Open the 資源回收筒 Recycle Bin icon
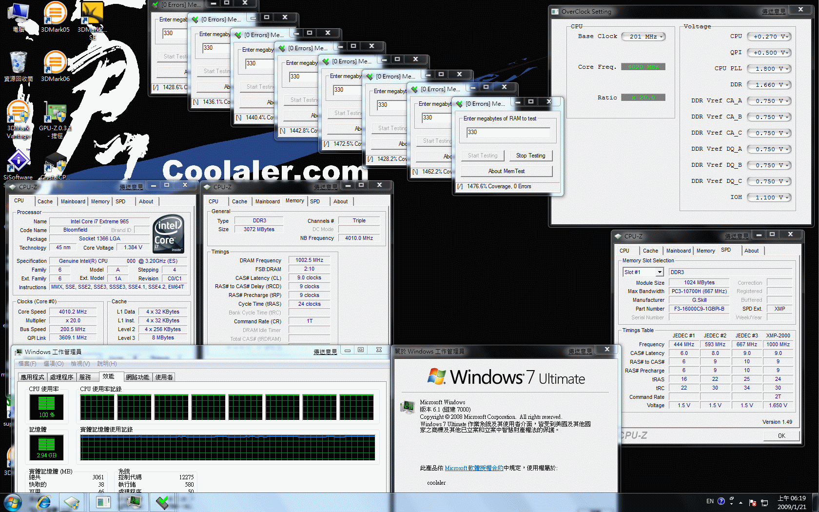Viewport: 819px width, 512px height. [x=19, y=66]
